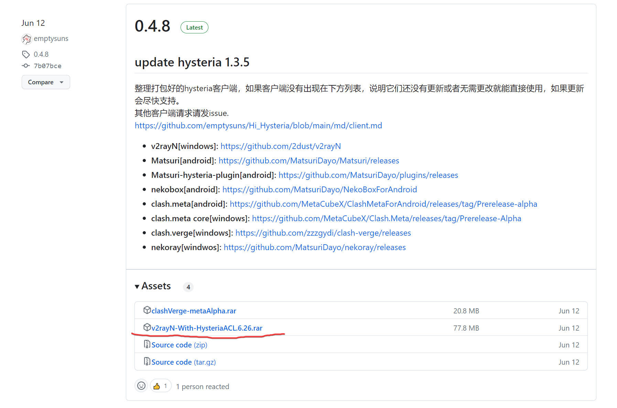617x408 pixels.
Task: Toggle the thumbs up reaction
Action: (161, 386)
